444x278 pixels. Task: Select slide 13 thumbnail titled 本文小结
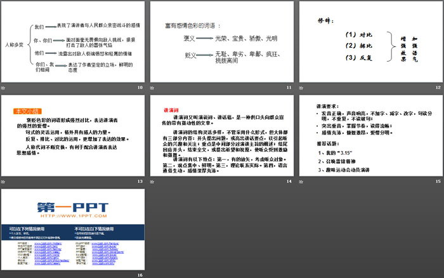[x=73, y=135]
